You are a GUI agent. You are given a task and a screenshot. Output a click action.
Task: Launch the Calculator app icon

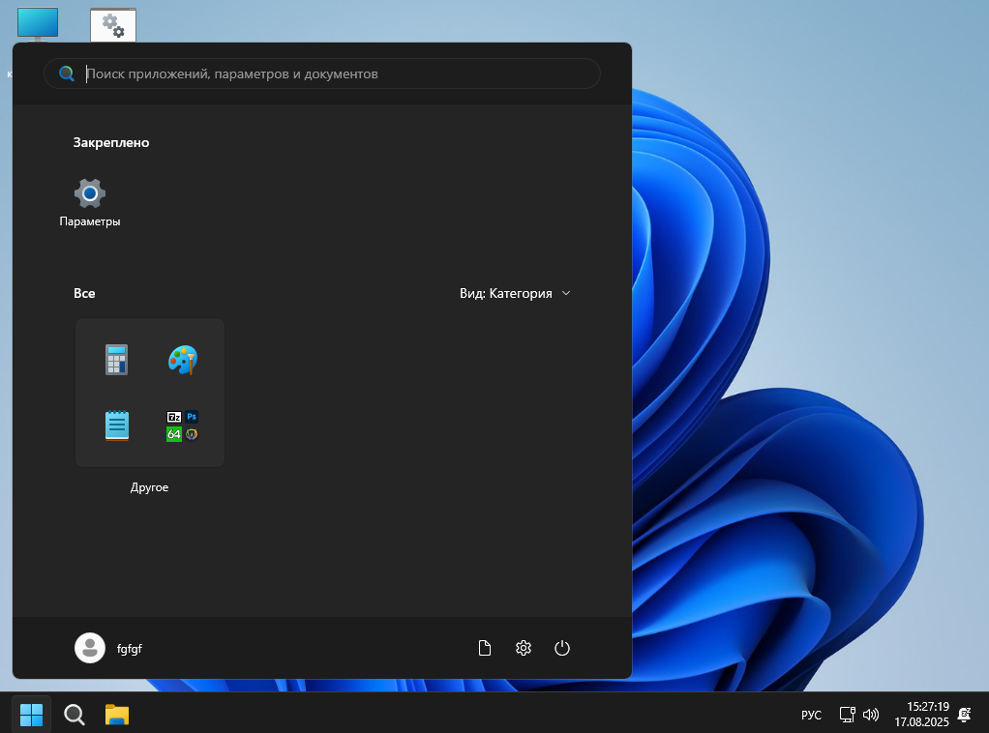(x=117, y=360)
